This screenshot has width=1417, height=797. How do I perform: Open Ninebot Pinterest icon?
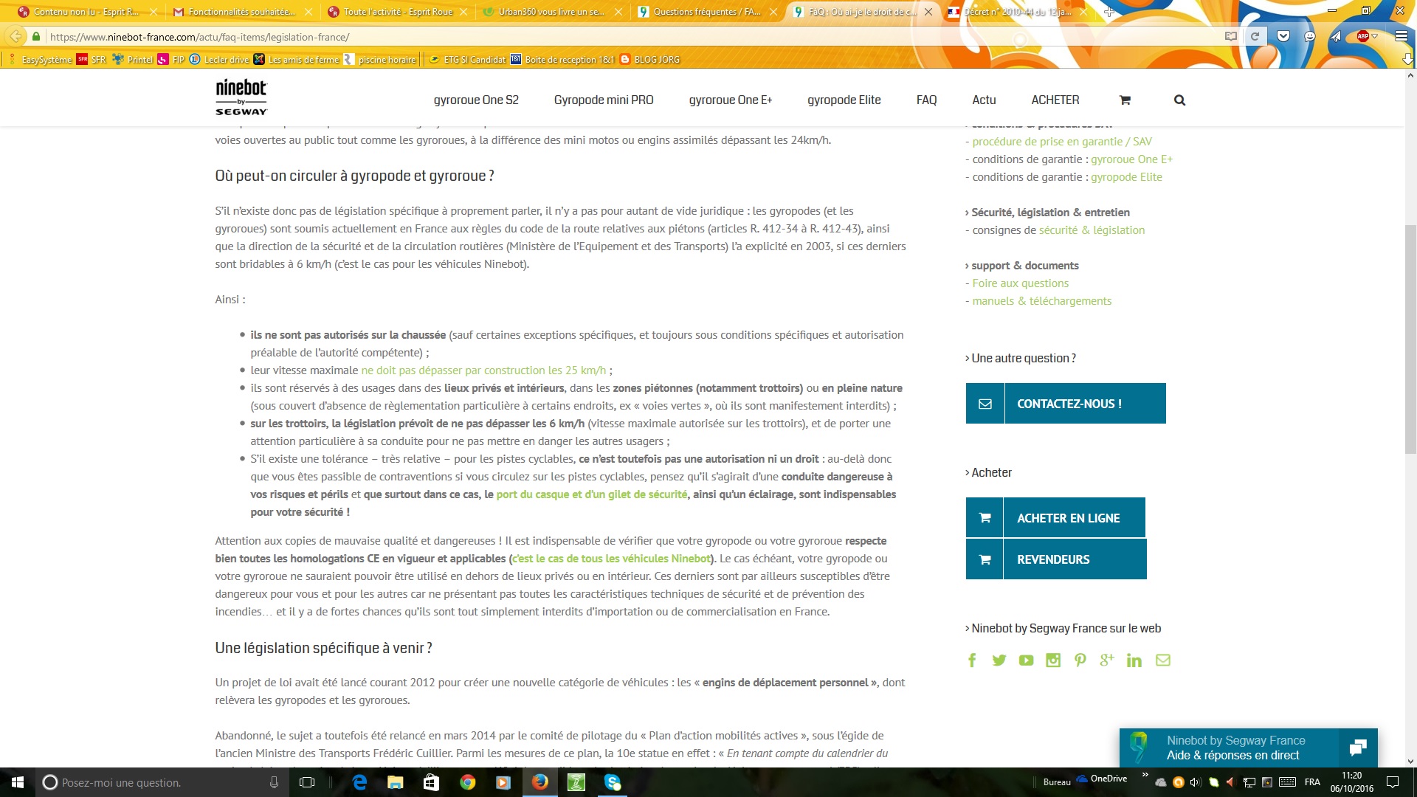pyautogui.click(x=1080, y=660)
